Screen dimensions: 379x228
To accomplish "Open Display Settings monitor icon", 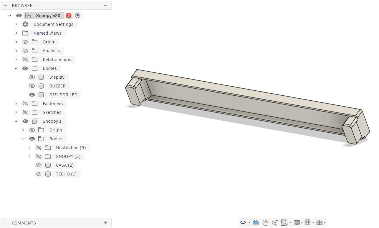I will (x=297, y=222).
